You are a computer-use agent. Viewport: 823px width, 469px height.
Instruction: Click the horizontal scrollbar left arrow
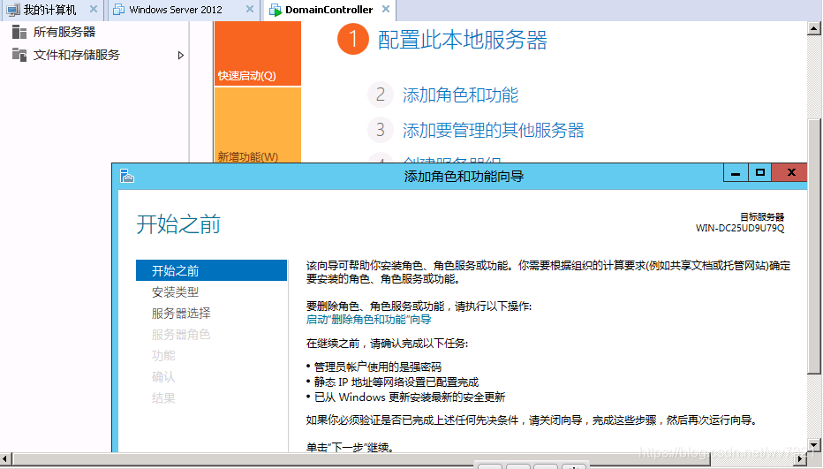click(x=5, y=459)
